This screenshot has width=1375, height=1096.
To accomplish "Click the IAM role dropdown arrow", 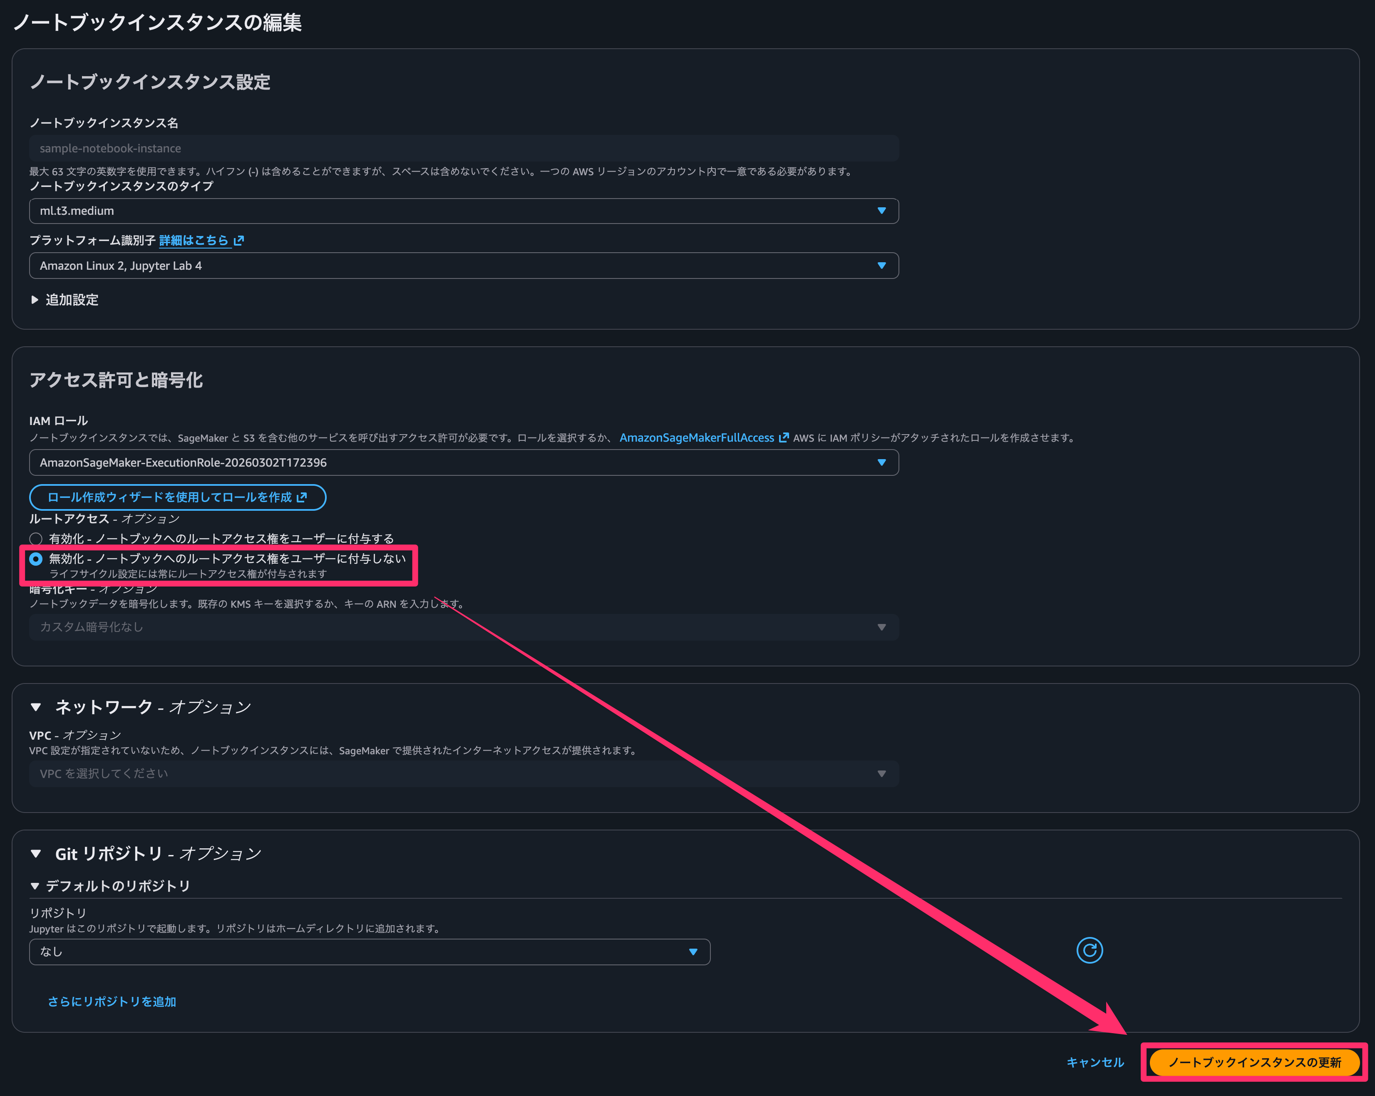I will 881,462.
